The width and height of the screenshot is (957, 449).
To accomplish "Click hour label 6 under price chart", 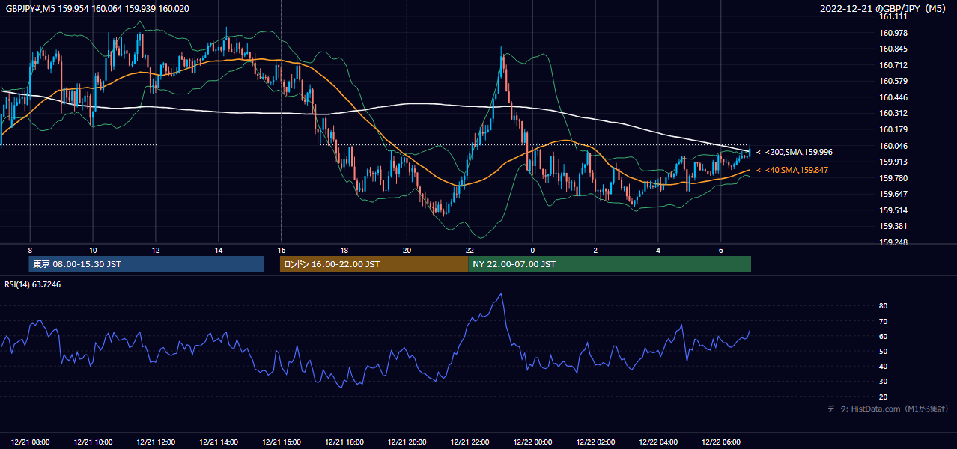I will point(721,250).
